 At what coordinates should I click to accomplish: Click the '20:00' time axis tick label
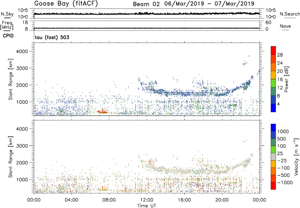[x=222, y=200]
